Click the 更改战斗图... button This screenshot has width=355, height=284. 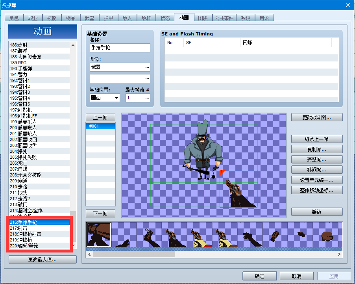coord(317,117)
